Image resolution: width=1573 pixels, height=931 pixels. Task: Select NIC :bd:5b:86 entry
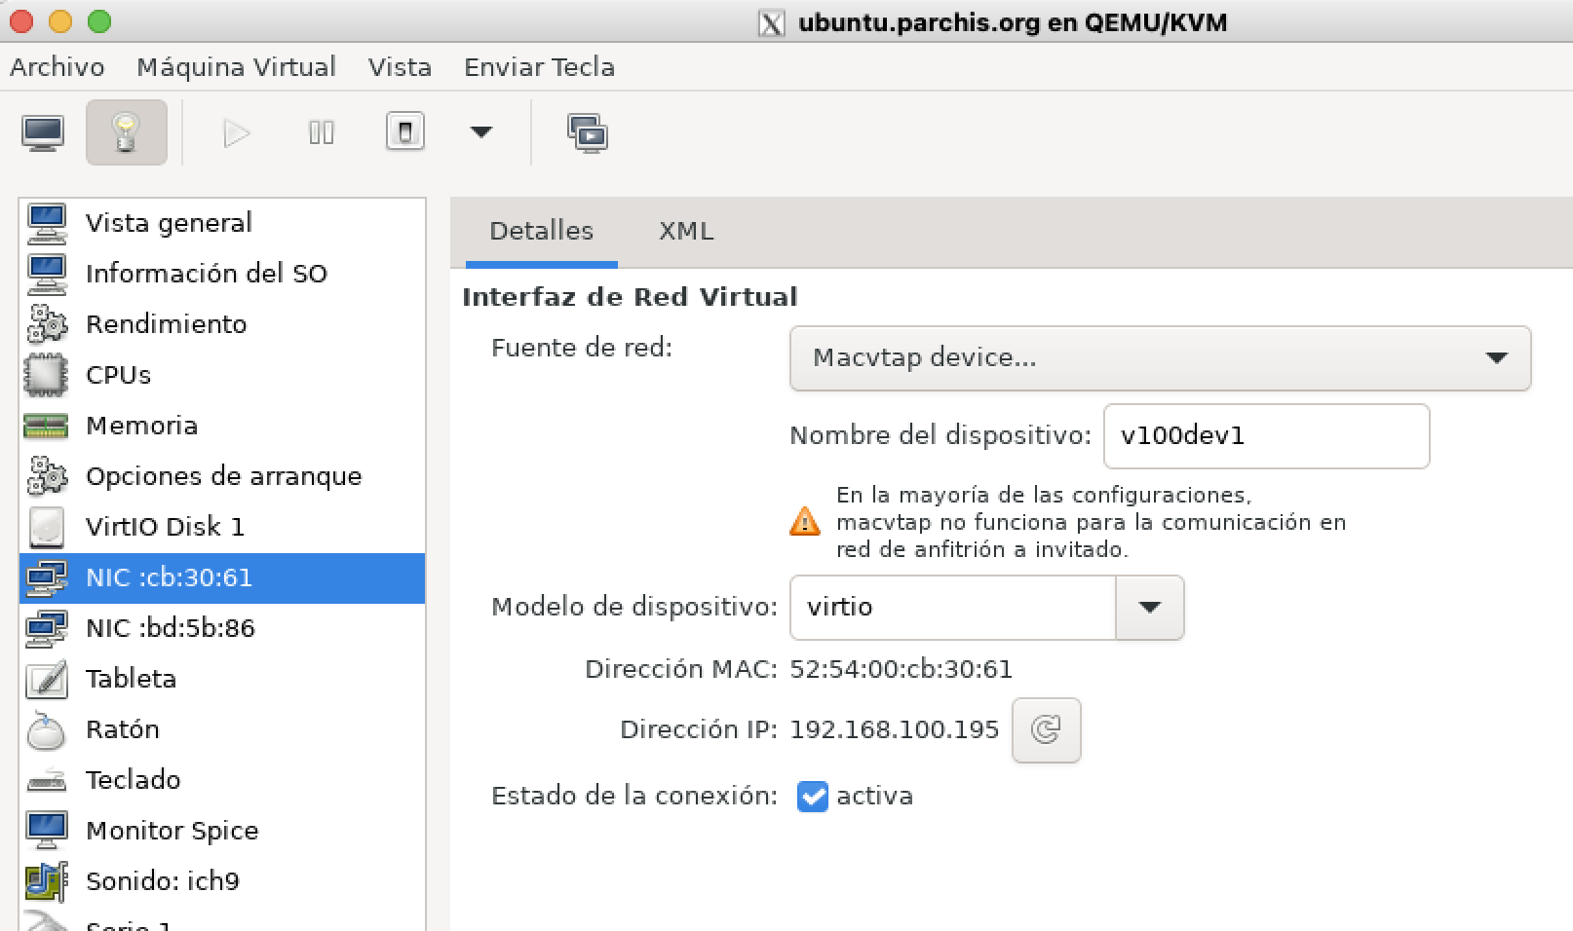222,628
